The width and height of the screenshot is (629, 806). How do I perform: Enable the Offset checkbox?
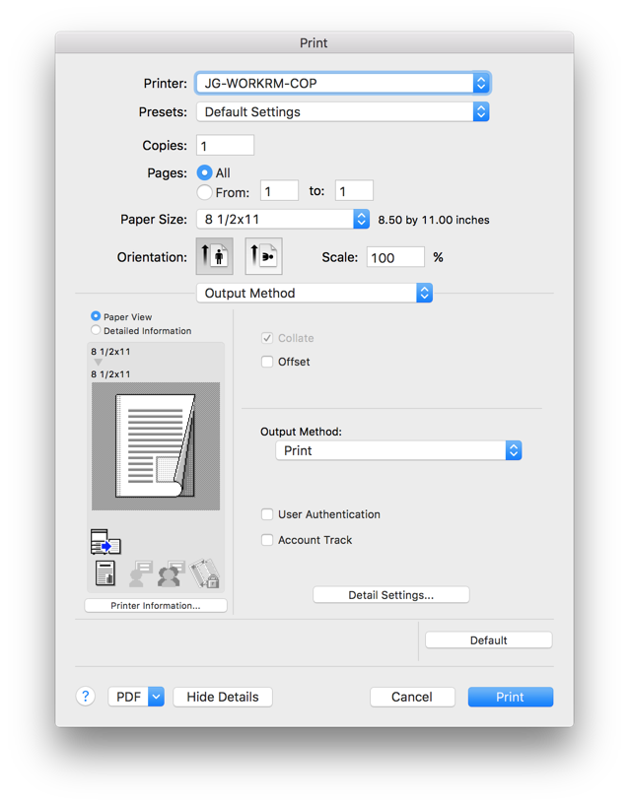(267, 362)
